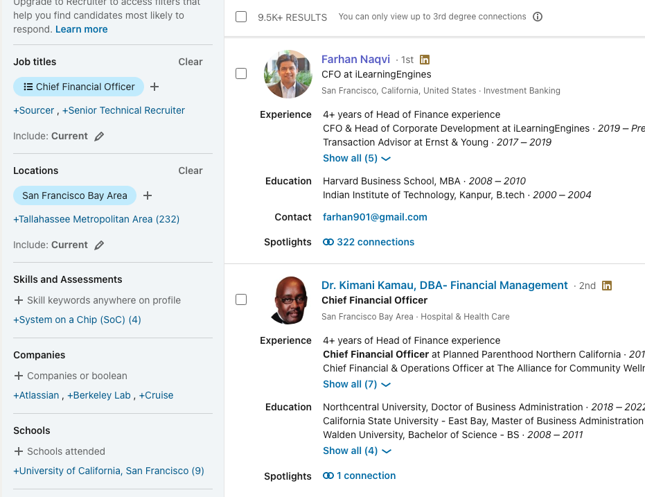Click the Harvard Business School, MBA entry
645x497 pixels.
point(424,181)
